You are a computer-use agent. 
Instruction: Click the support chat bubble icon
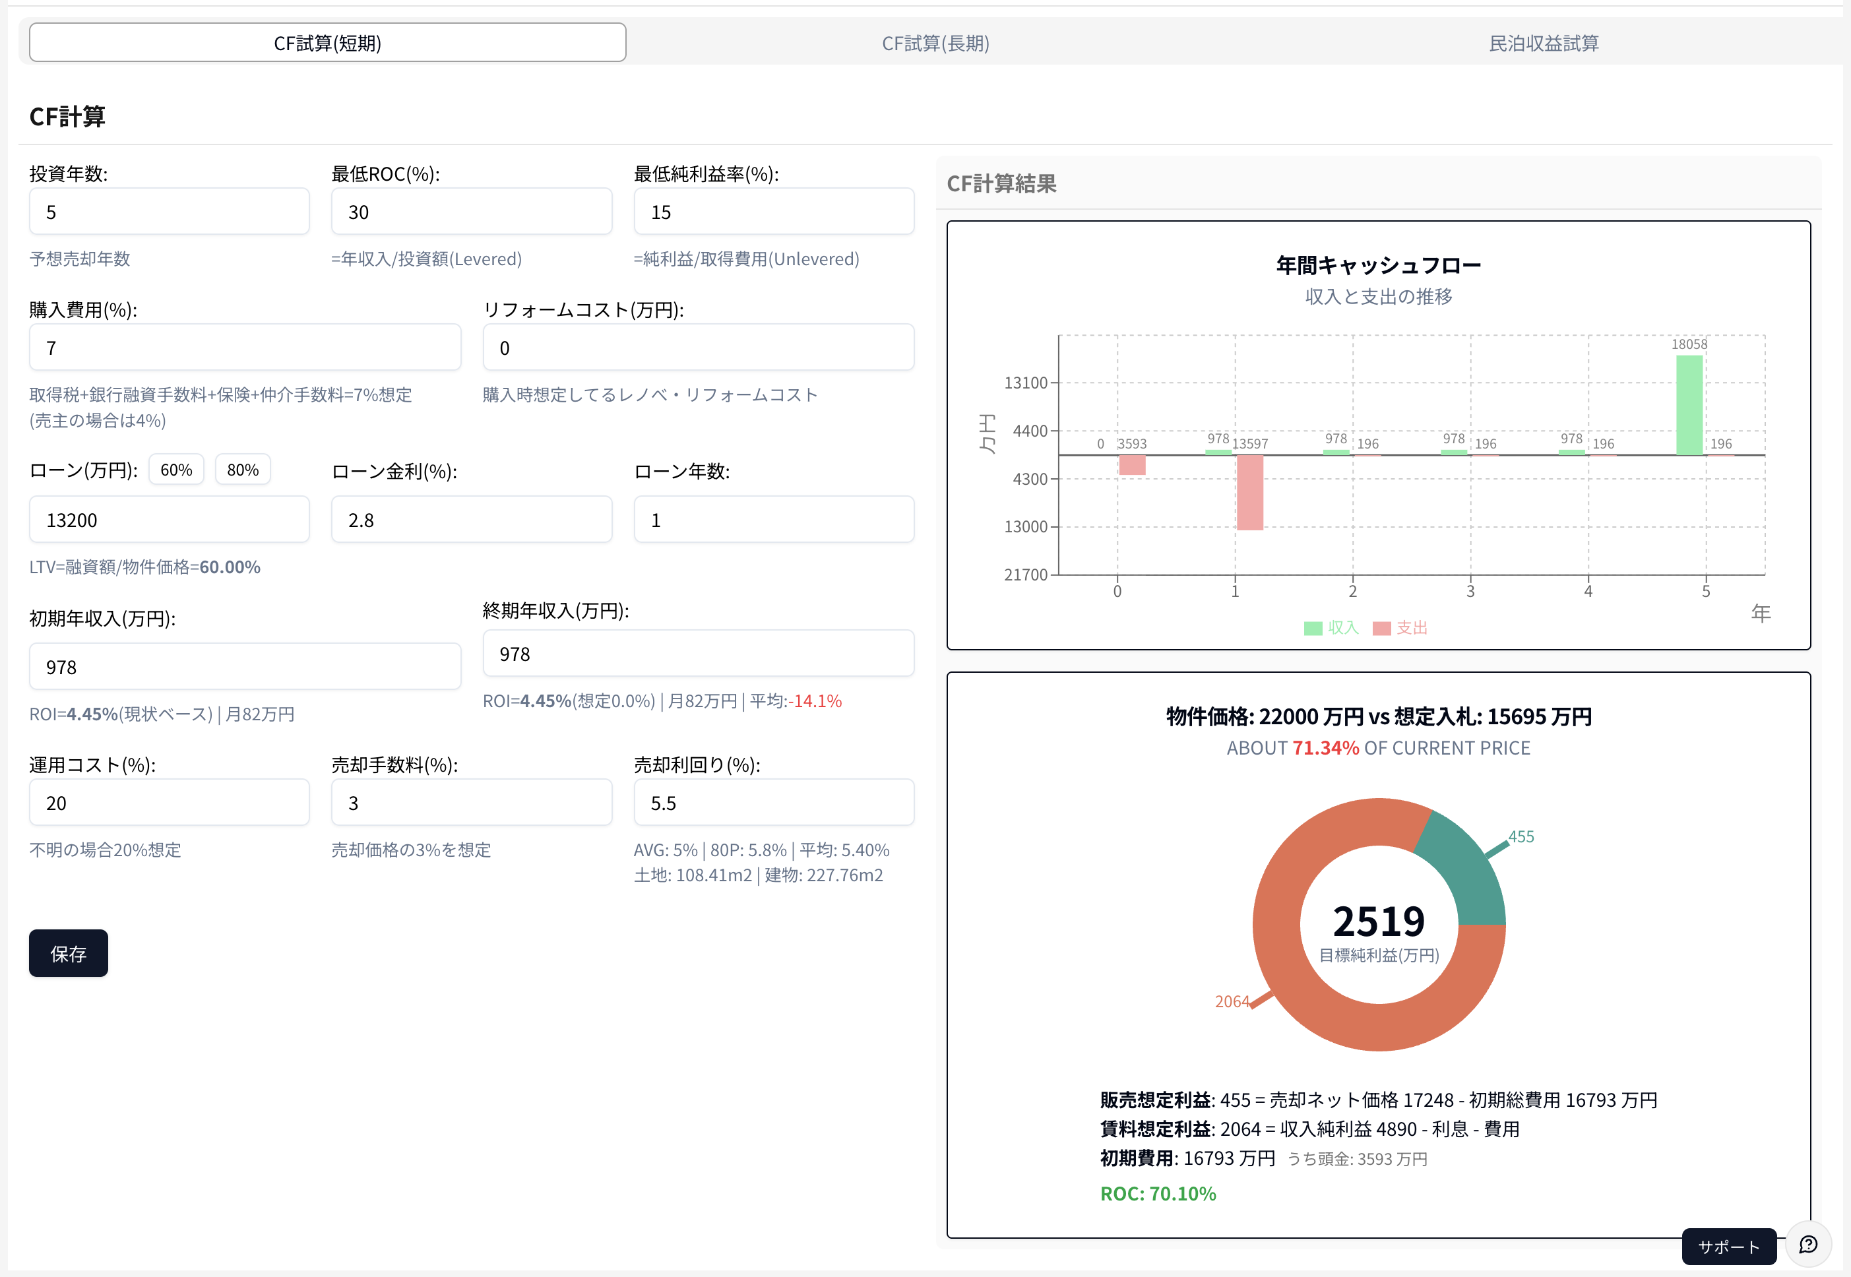tap(1807, 1244)
